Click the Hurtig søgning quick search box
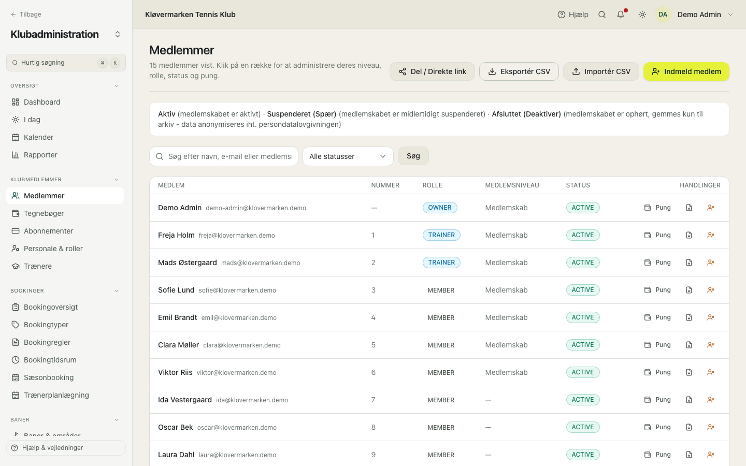Image resolution: width=746 pixels, height=466 pixels. pyautogui.click(x=66, y=63)
